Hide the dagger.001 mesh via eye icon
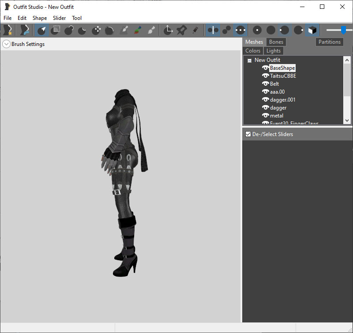The height and width of the screenshot is (333, 353). coord(266,99)
